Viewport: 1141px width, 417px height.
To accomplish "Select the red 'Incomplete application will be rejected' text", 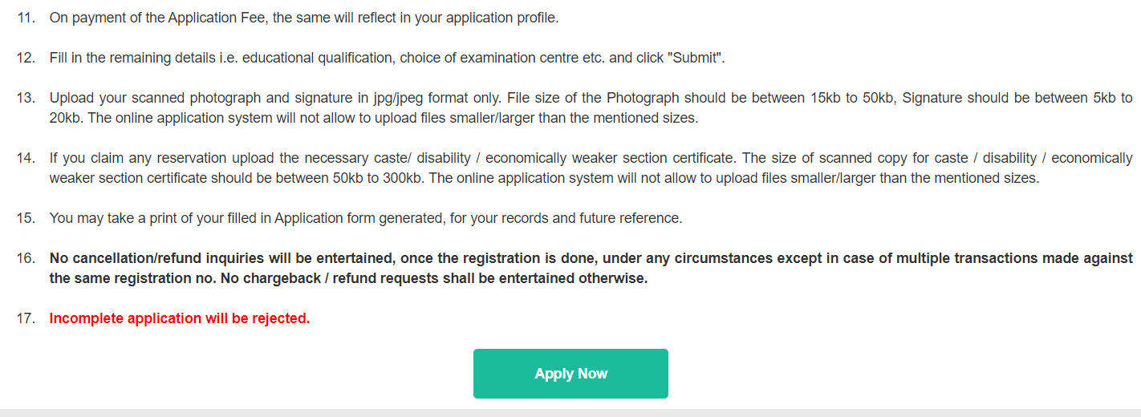I will click(180, 318).
